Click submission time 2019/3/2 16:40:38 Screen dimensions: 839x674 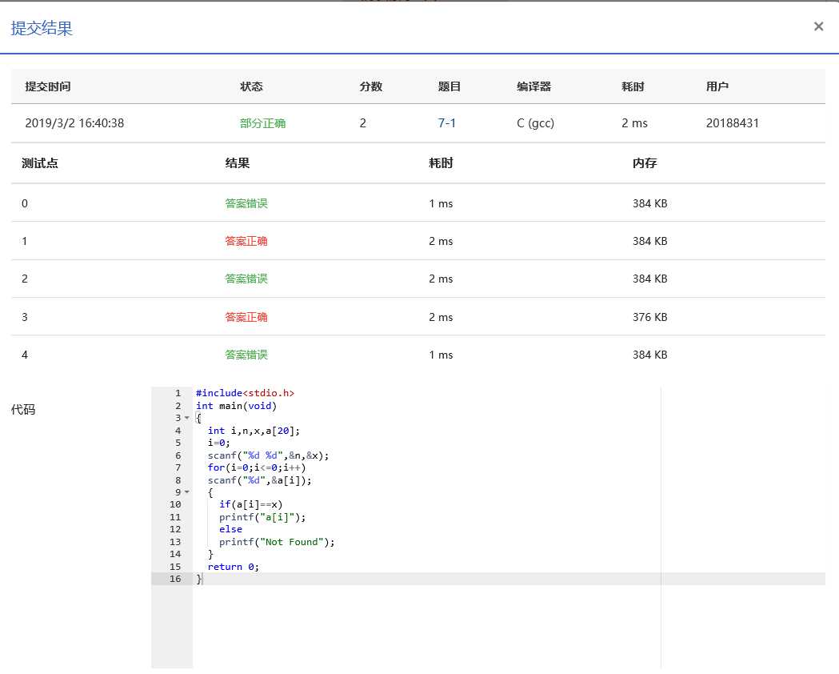pyautogui.click(x=74, y=123)
